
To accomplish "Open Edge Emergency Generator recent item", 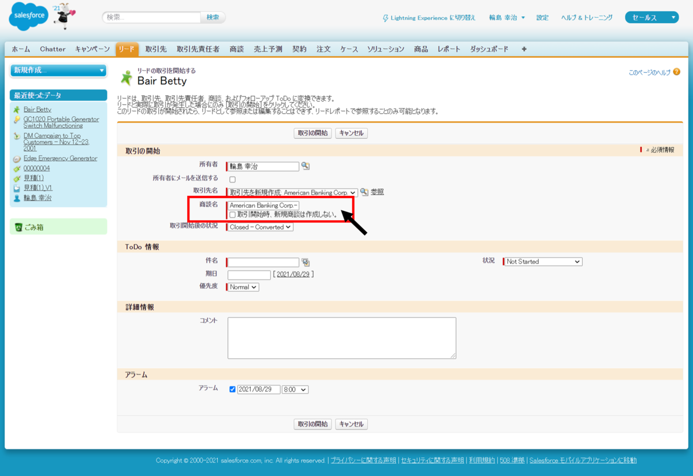I will [61, 158].
